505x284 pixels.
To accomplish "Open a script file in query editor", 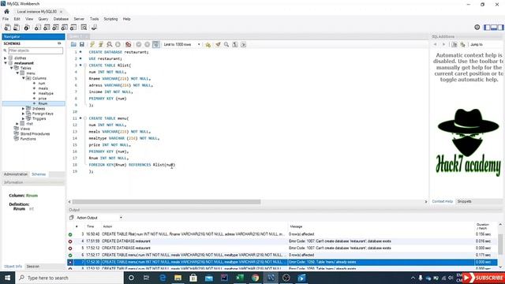I will tap(73, 44).
